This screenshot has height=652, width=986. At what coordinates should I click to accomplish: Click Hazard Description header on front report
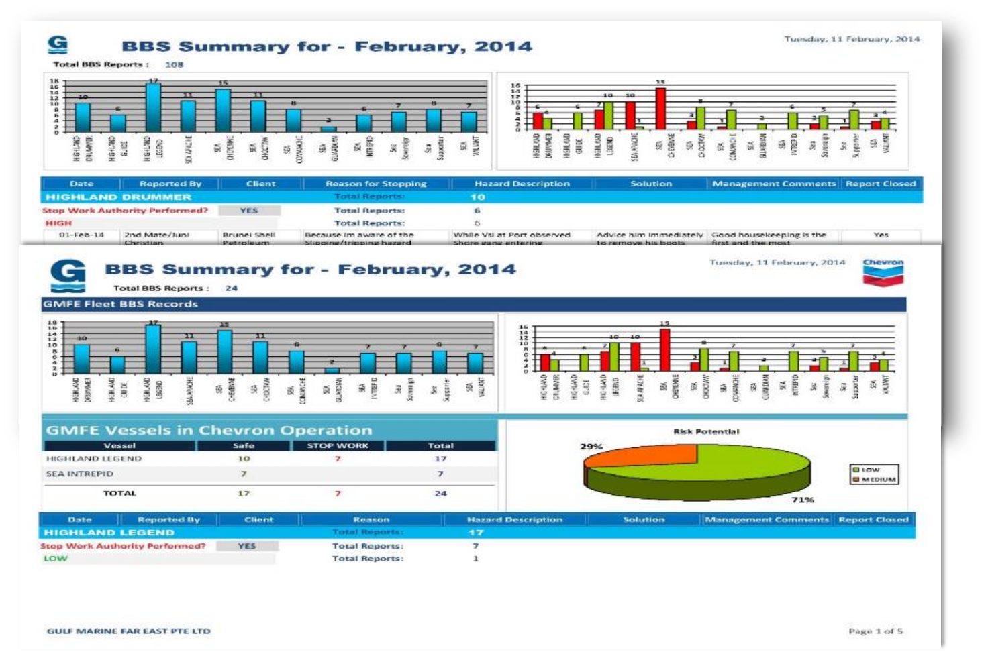pos(514,519)
